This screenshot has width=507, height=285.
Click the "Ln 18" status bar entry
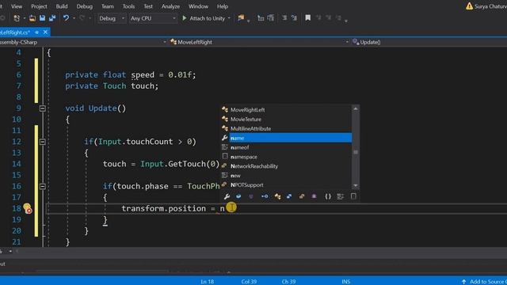tap(208, 282)
